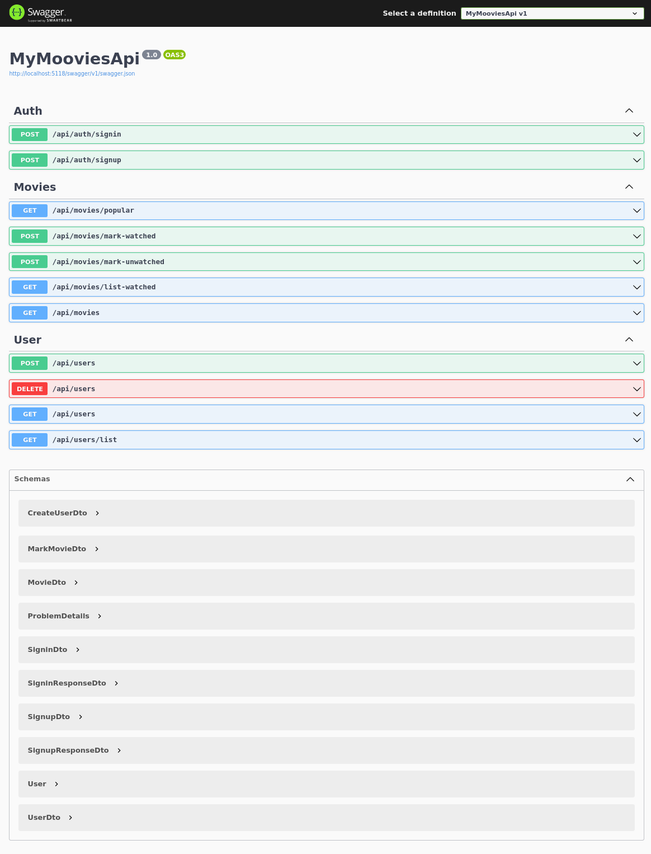This screenshot has width=651, height=854.
Task: Click DELETE badge for /api/users
Action: (30, 389)
